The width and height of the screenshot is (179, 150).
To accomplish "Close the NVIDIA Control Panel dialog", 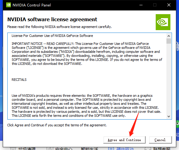I will 169,5.
